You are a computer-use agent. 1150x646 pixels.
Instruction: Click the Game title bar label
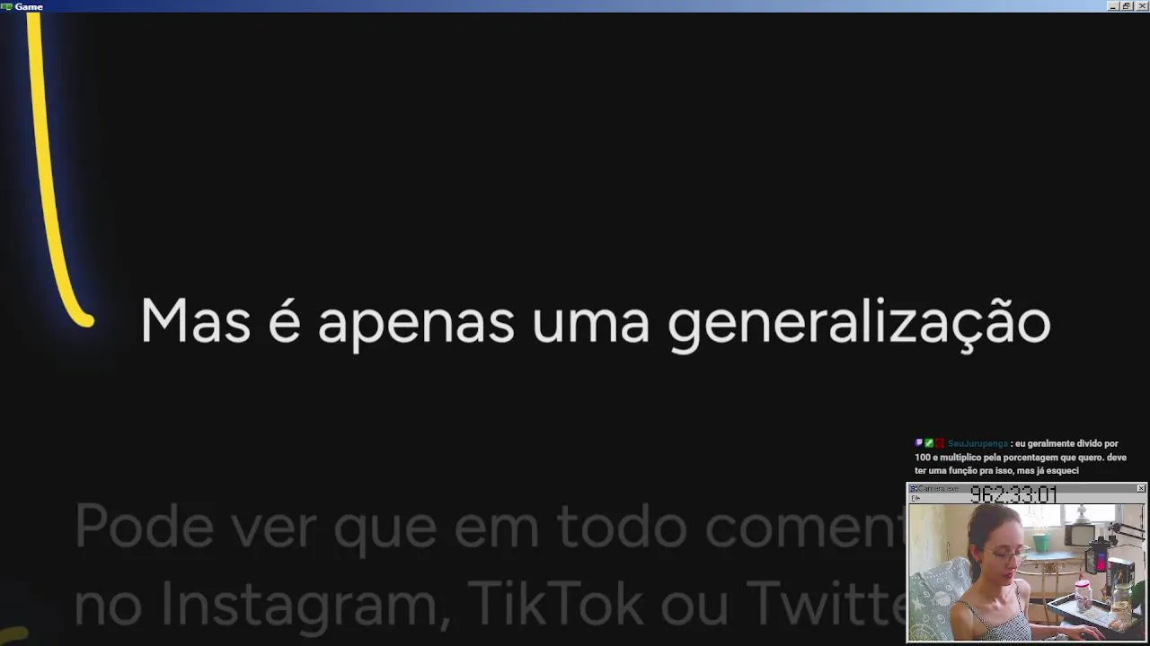tap(29, 6)
